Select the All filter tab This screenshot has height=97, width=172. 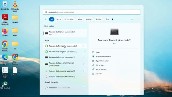tap(52, 19)
